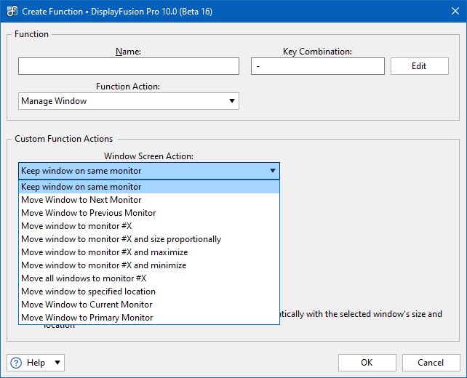Click the Edit key combination button

[x=419, y=66]
